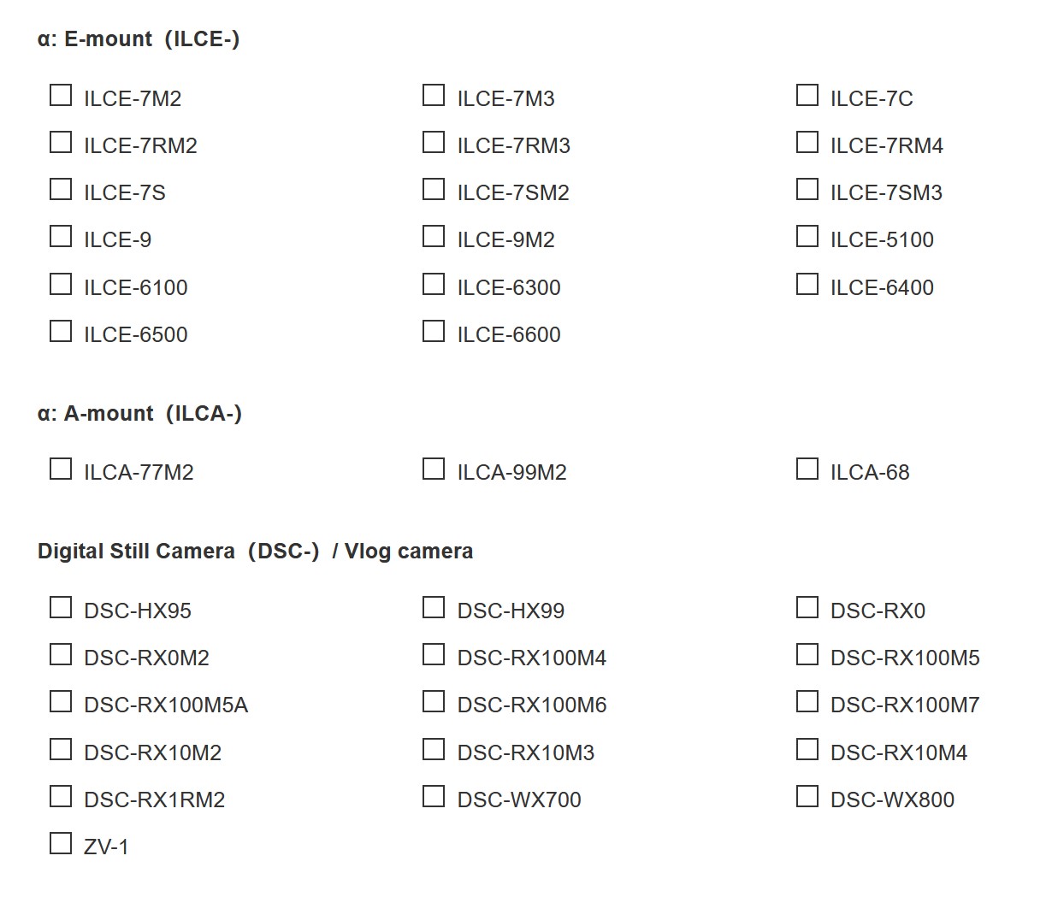
Task: Select the DSC-RX0 checkbox
Action: (807, 607)
